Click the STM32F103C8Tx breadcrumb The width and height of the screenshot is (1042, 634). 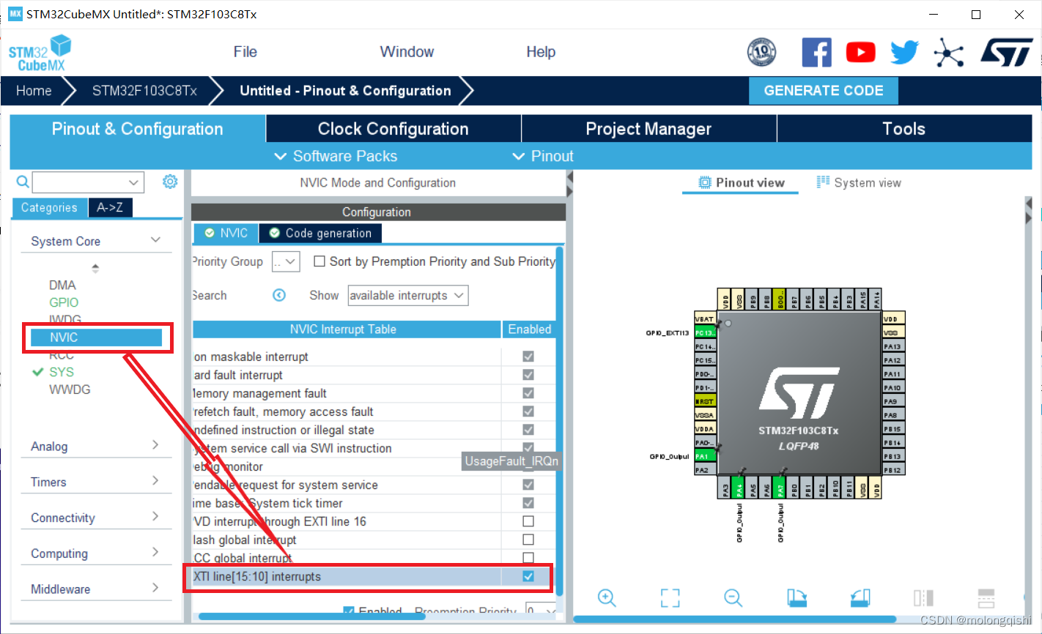[x=144, y=91]
